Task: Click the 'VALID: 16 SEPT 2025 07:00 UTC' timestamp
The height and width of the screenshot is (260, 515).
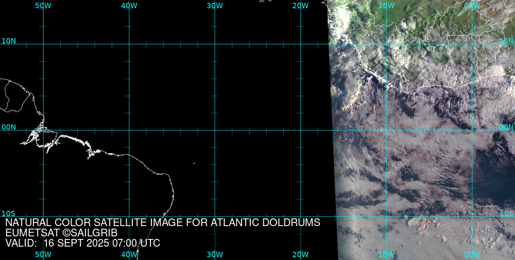Action: 83,243
